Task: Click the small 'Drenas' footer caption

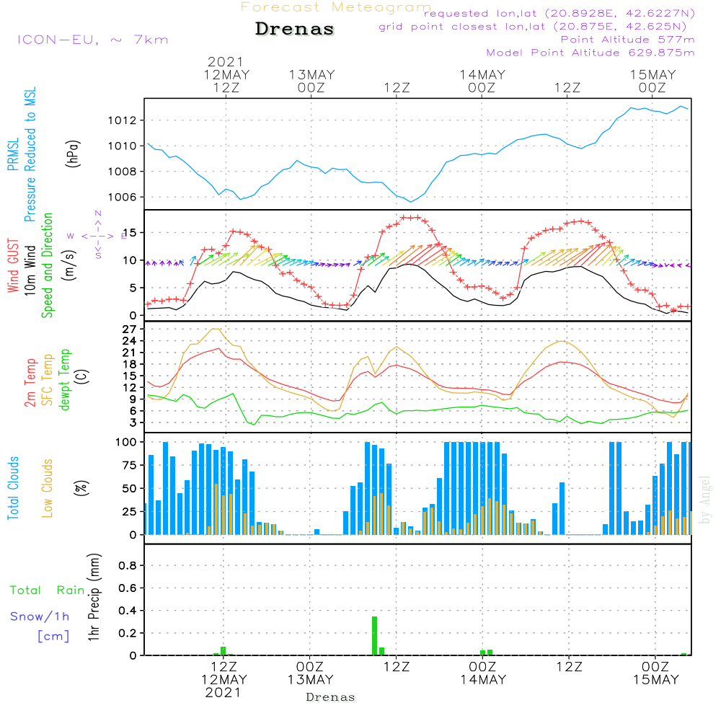Action: pyautogui.click(x=331, y=697)
